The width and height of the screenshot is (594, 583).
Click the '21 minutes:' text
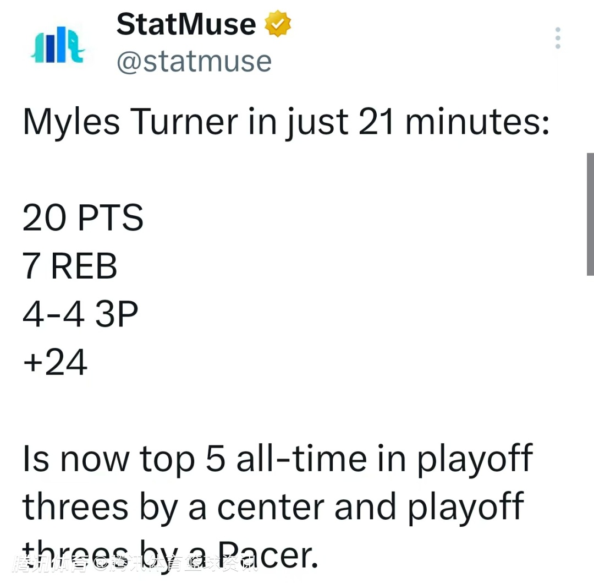tap(453, 121)
